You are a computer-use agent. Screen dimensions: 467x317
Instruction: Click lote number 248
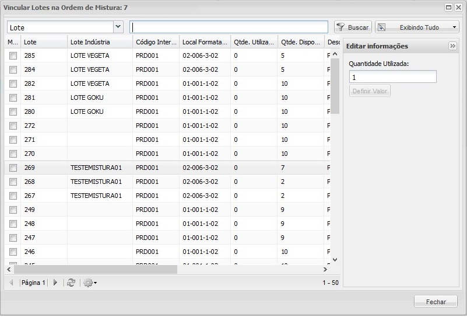30,224
